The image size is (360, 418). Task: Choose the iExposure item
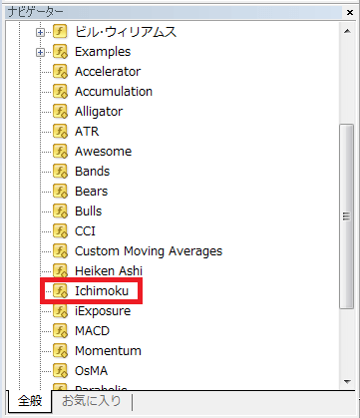point(103,311)
